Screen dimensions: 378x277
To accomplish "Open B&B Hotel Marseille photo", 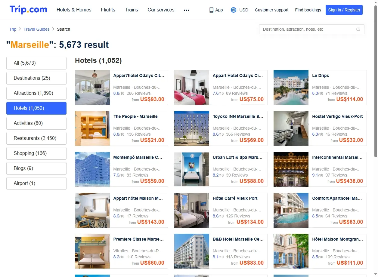I will (x=192, y=251).
